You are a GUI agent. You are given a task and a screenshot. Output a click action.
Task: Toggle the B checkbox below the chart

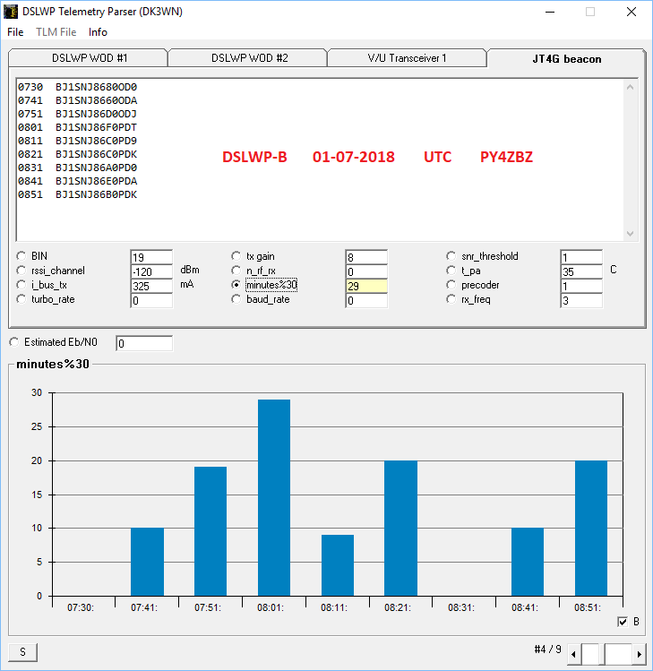pyautogui.click(x=623, y=622)
